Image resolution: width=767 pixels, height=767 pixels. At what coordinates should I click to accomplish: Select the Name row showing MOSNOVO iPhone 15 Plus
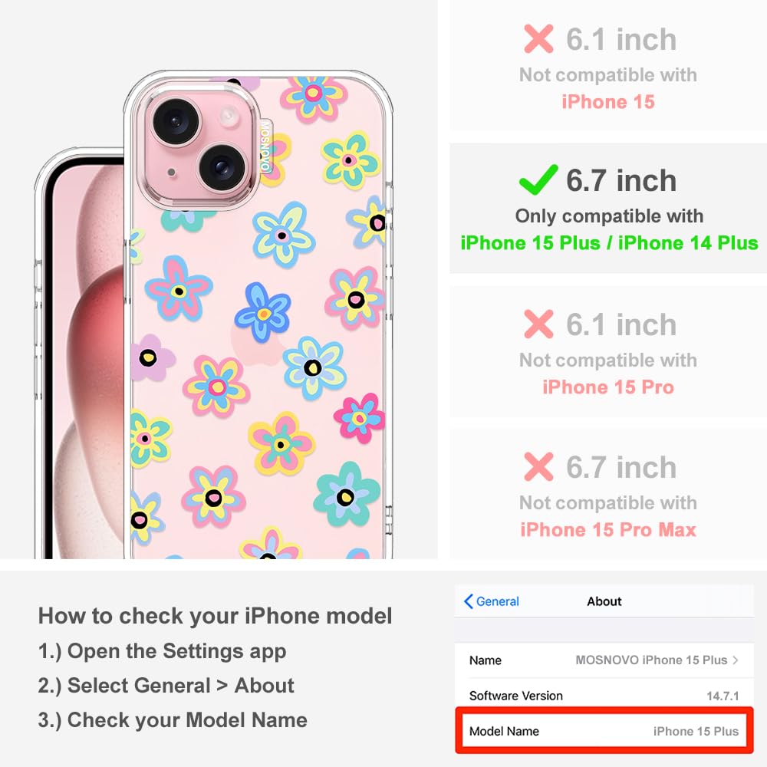tap(604, 660)
